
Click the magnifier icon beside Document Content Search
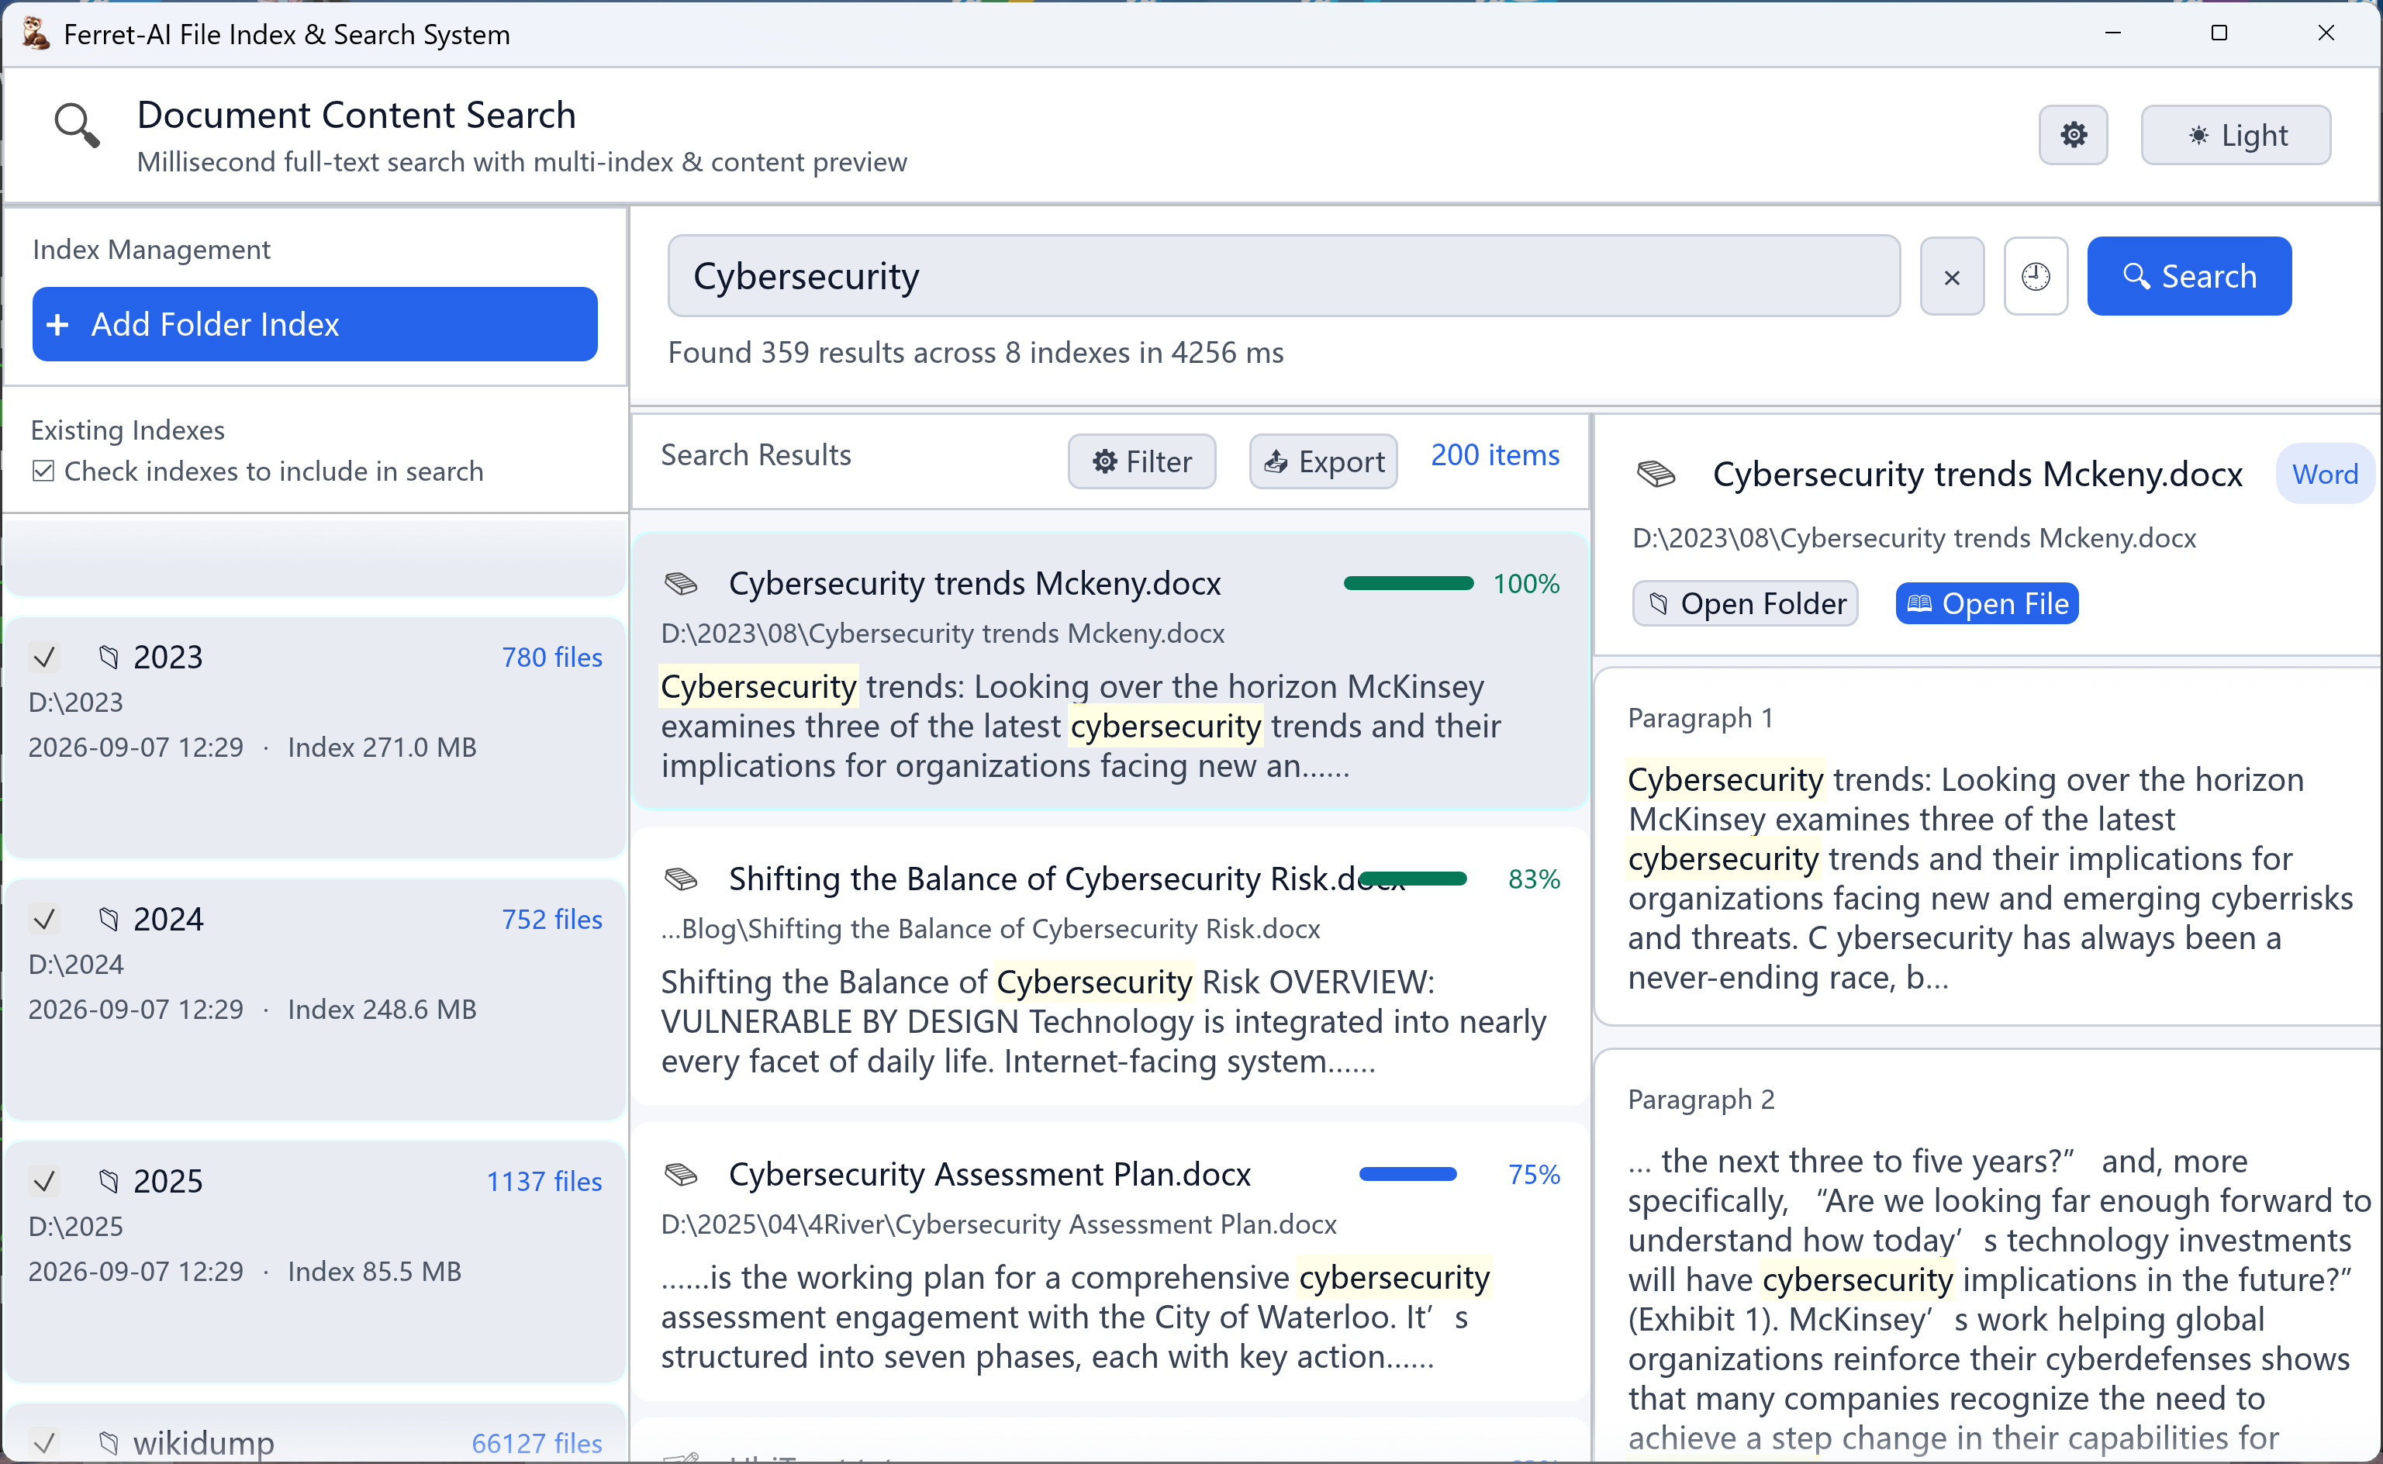[x=77, y=125]
